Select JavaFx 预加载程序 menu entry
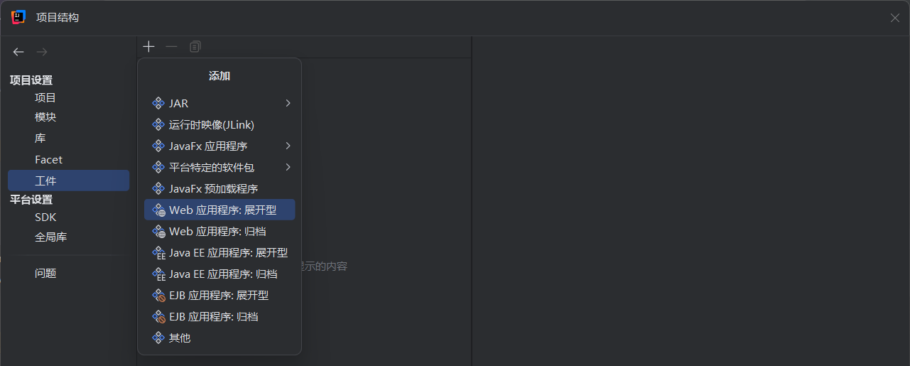910x366 pixels. pos(213,189)
